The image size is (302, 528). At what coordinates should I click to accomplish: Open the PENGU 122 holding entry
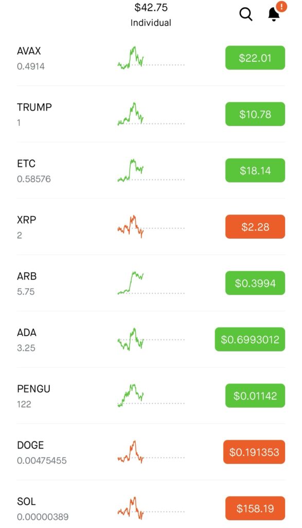(x=151, y=395)
